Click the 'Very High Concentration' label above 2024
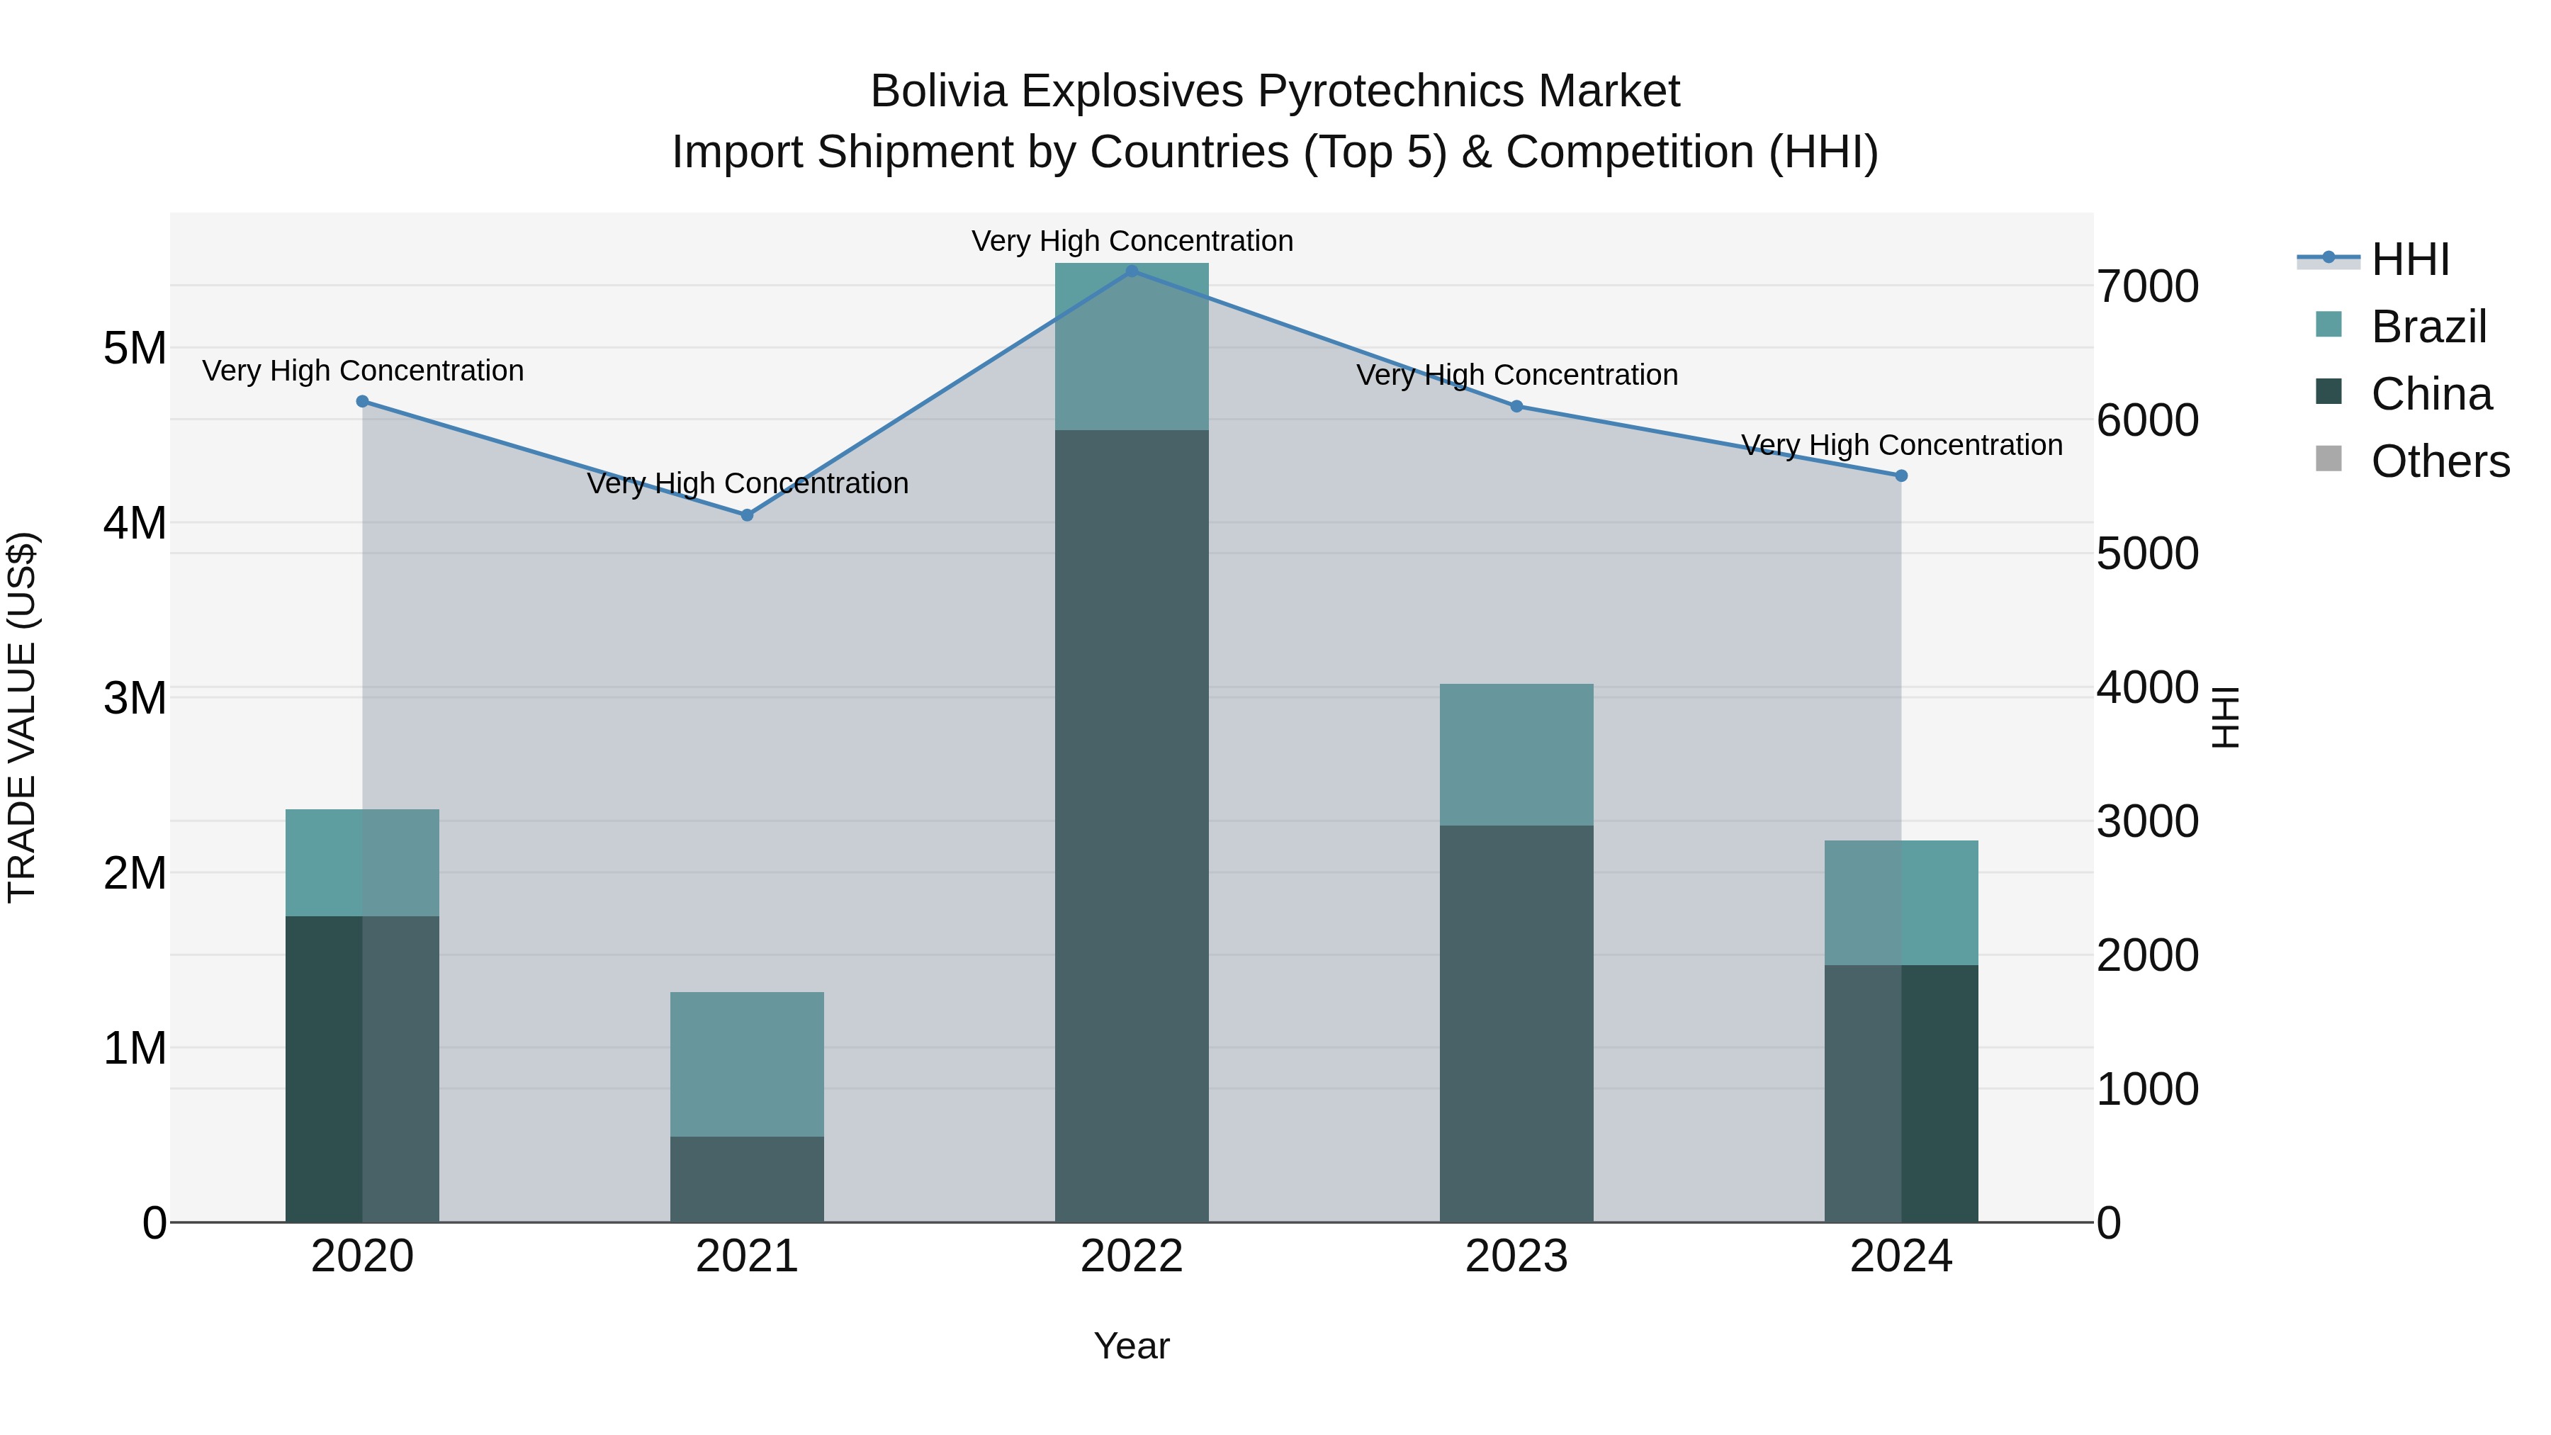 point(1901,446)
